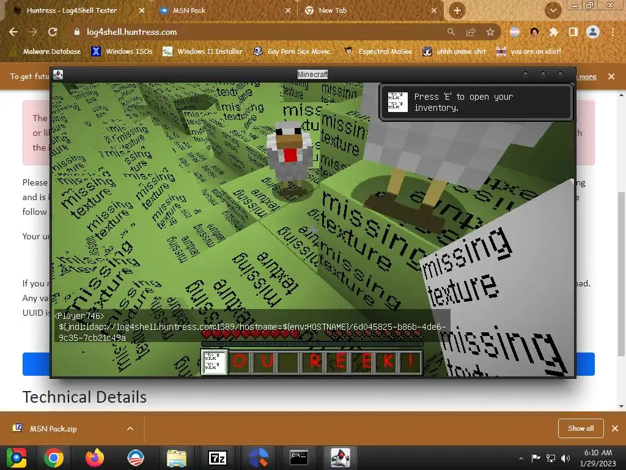626x470 pixels.
Task: Open the Start button on taskbar
Action: 17,458
